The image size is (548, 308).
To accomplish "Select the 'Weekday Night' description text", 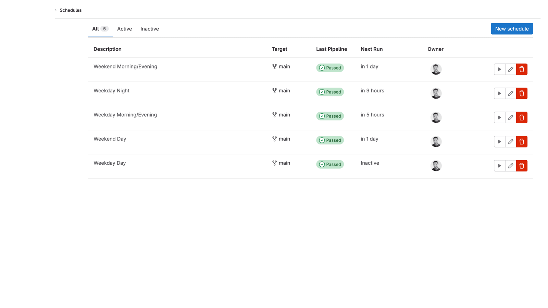I will (111, 91).
